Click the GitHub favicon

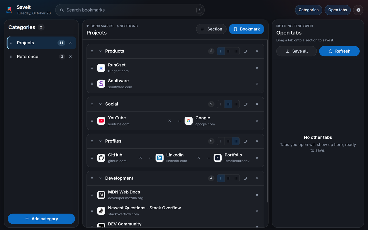point(101,158)
